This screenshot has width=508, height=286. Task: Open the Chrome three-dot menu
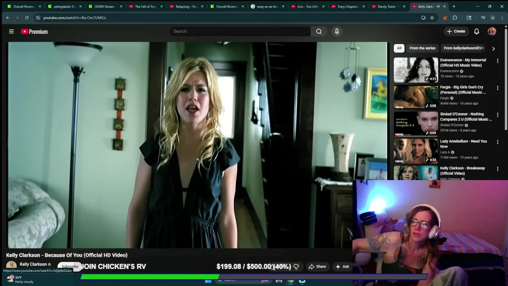point(502,17)
